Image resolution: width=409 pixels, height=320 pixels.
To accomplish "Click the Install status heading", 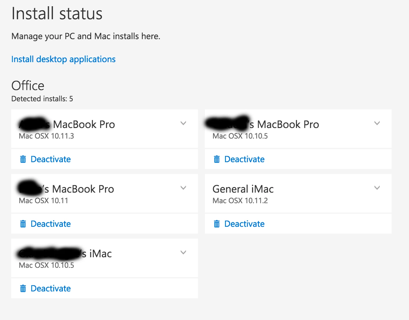I will pyautogui.click(x=57, y=13).
